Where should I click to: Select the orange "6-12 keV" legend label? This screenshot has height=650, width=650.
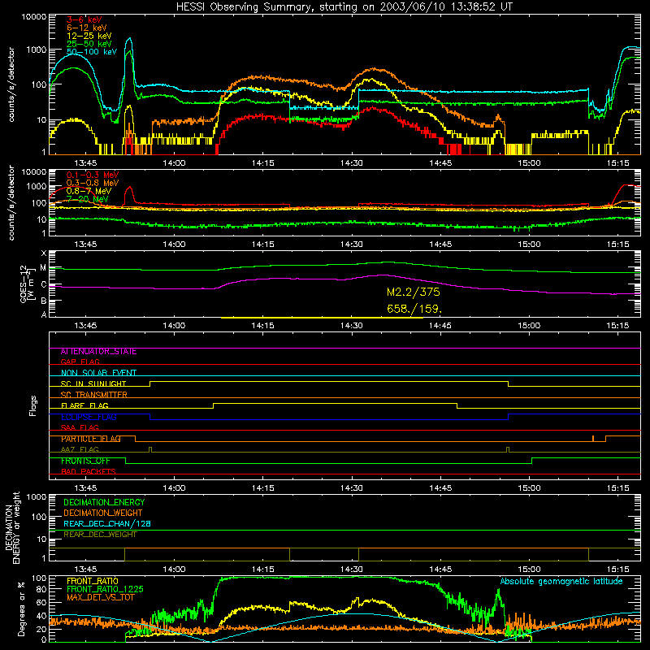click(87, 28)
